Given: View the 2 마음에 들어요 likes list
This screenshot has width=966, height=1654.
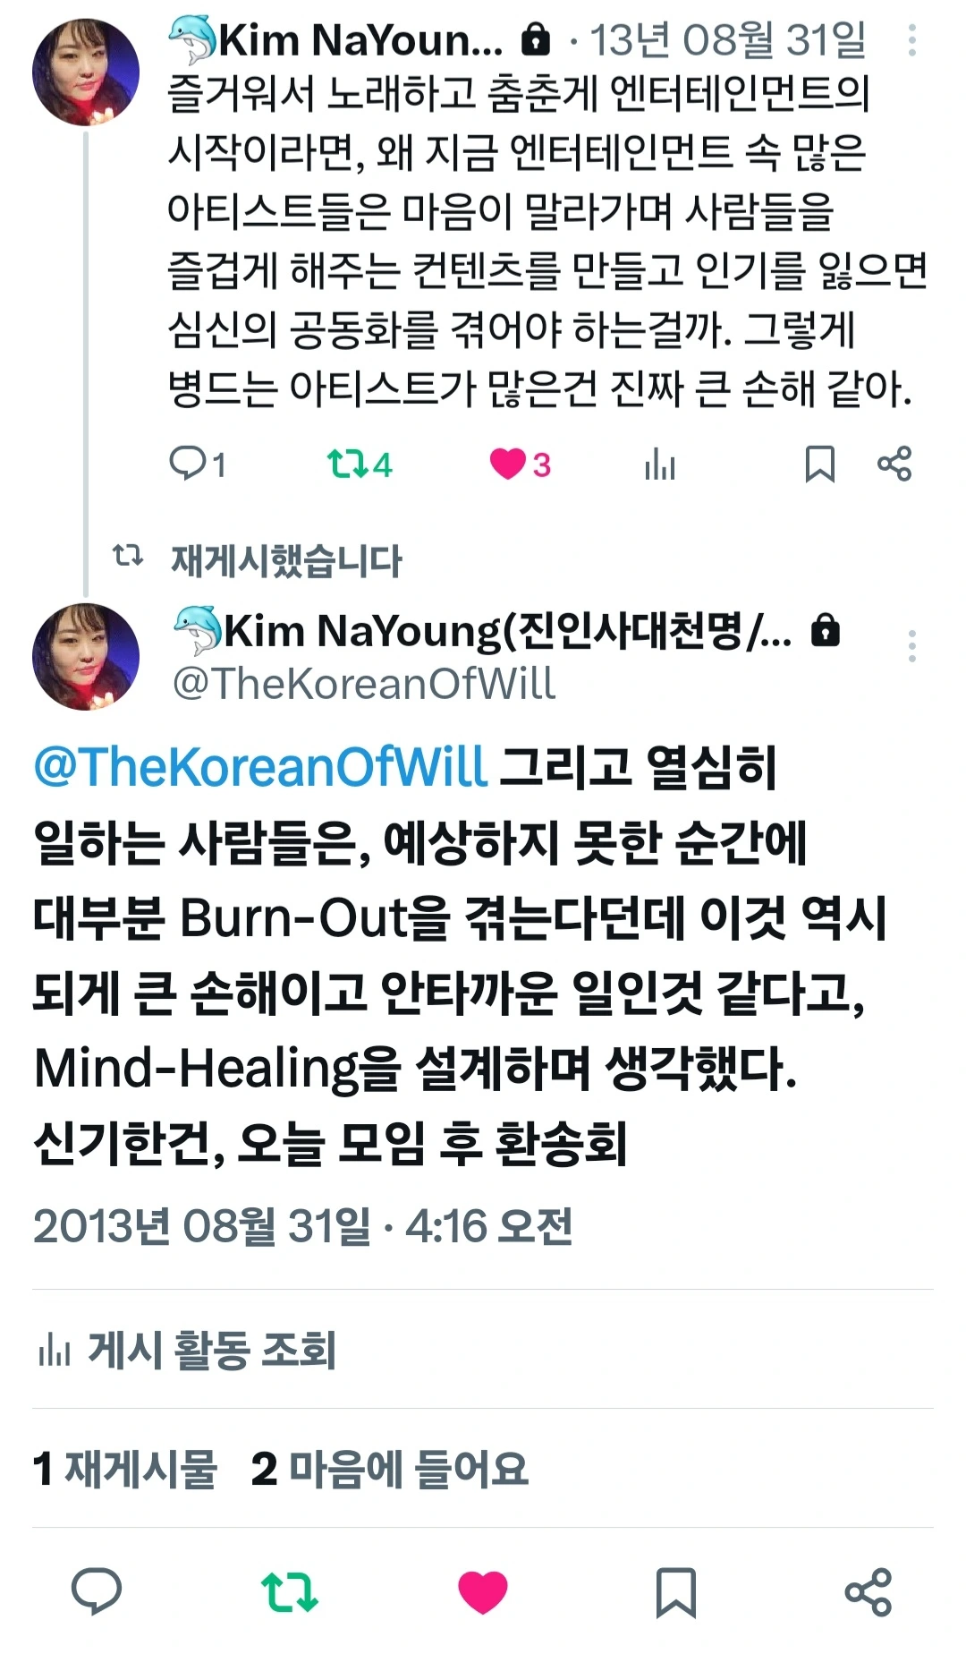Looking at the screenshot, I should pyautogui.click(x=390, y=1469).
